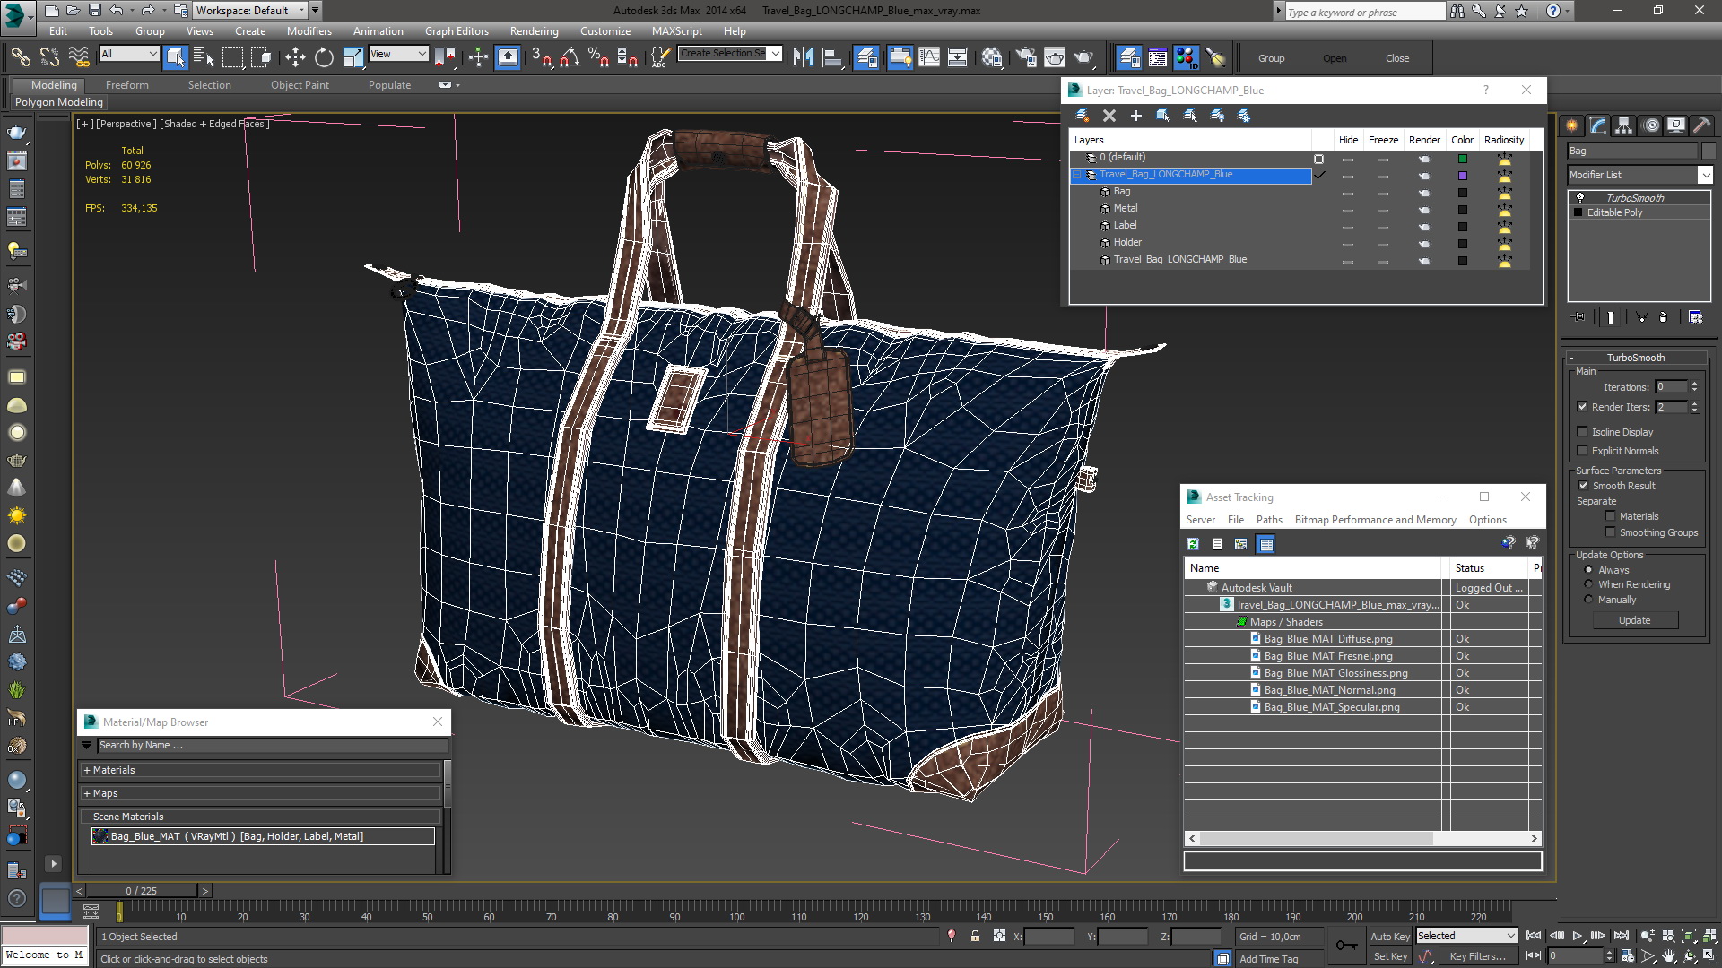Refresh the Asset Tracking list
This screenshot has width=1722, height=968.
[x=1193, y=544]
